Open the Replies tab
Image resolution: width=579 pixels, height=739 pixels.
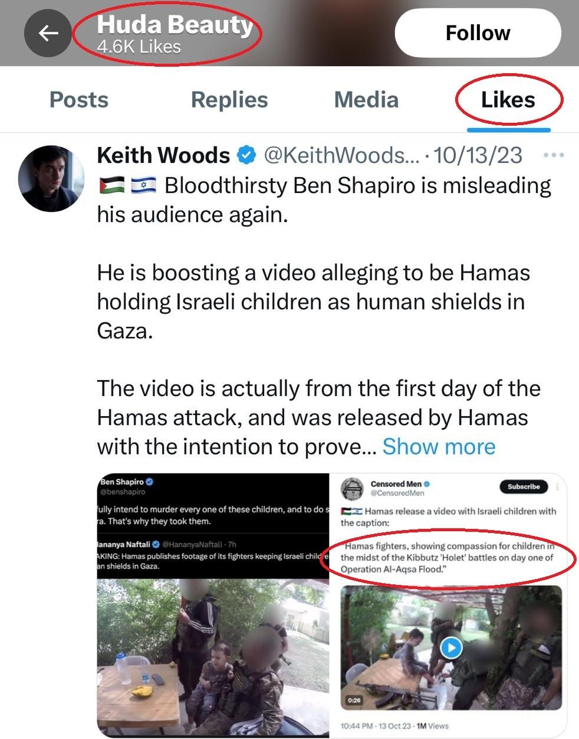[x=229, y=100]
